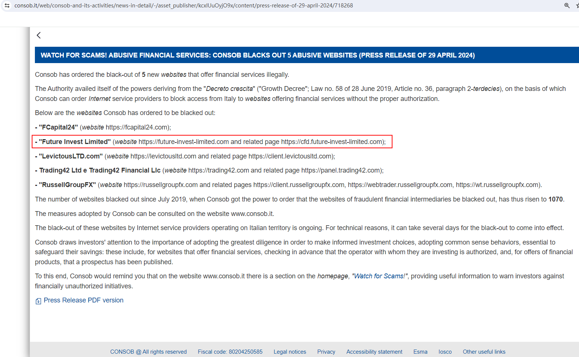Click the "FCapital24" website entry text
The image size is (579, 357).
click(x=103, y=127)
